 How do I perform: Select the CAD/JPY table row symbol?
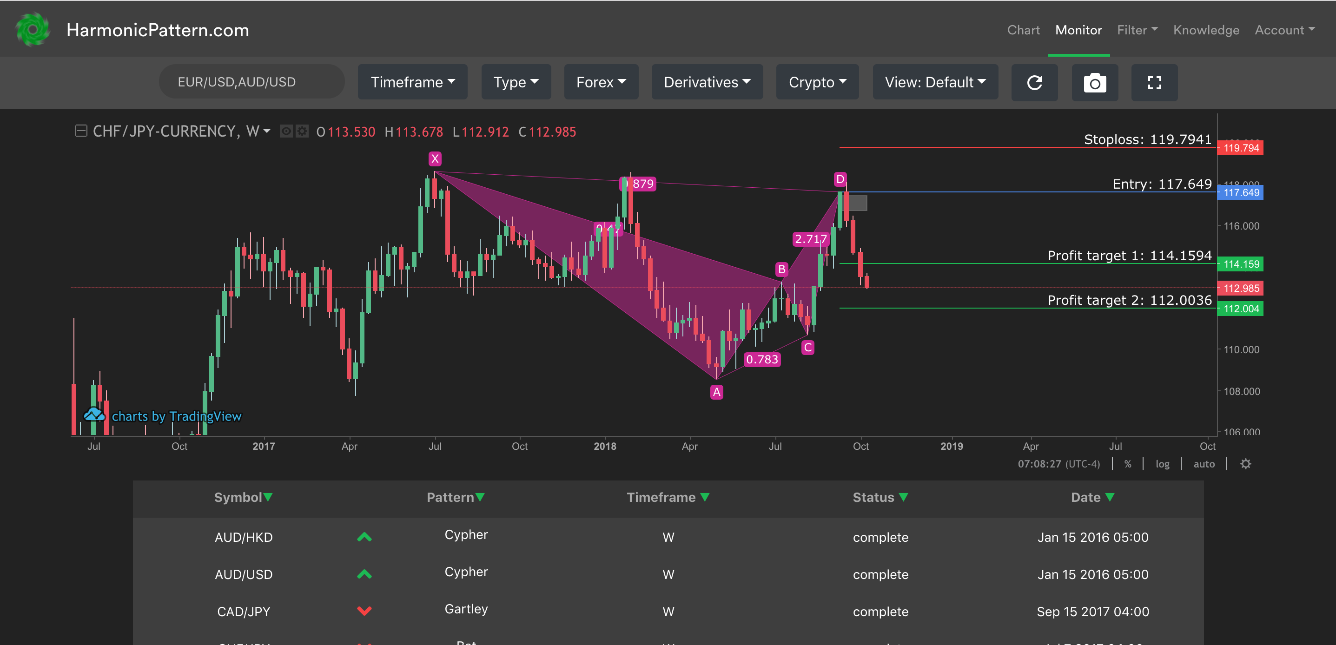pyautogui.click(x=243, y=611)
